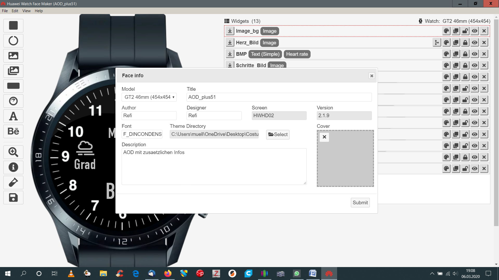Screen dimensions: 499x280
Task: Click the zoom in magnifier tool
Action: [x=13, y=152]
